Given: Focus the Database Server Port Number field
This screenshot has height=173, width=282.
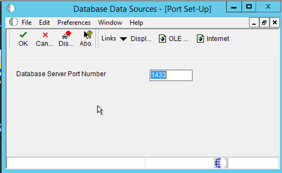Looking at the screenshot, I should [171, 75].
